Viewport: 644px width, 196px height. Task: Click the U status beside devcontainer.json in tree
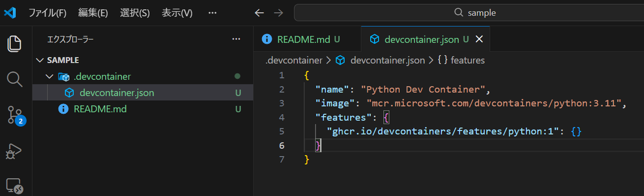[x=238, y=93]
